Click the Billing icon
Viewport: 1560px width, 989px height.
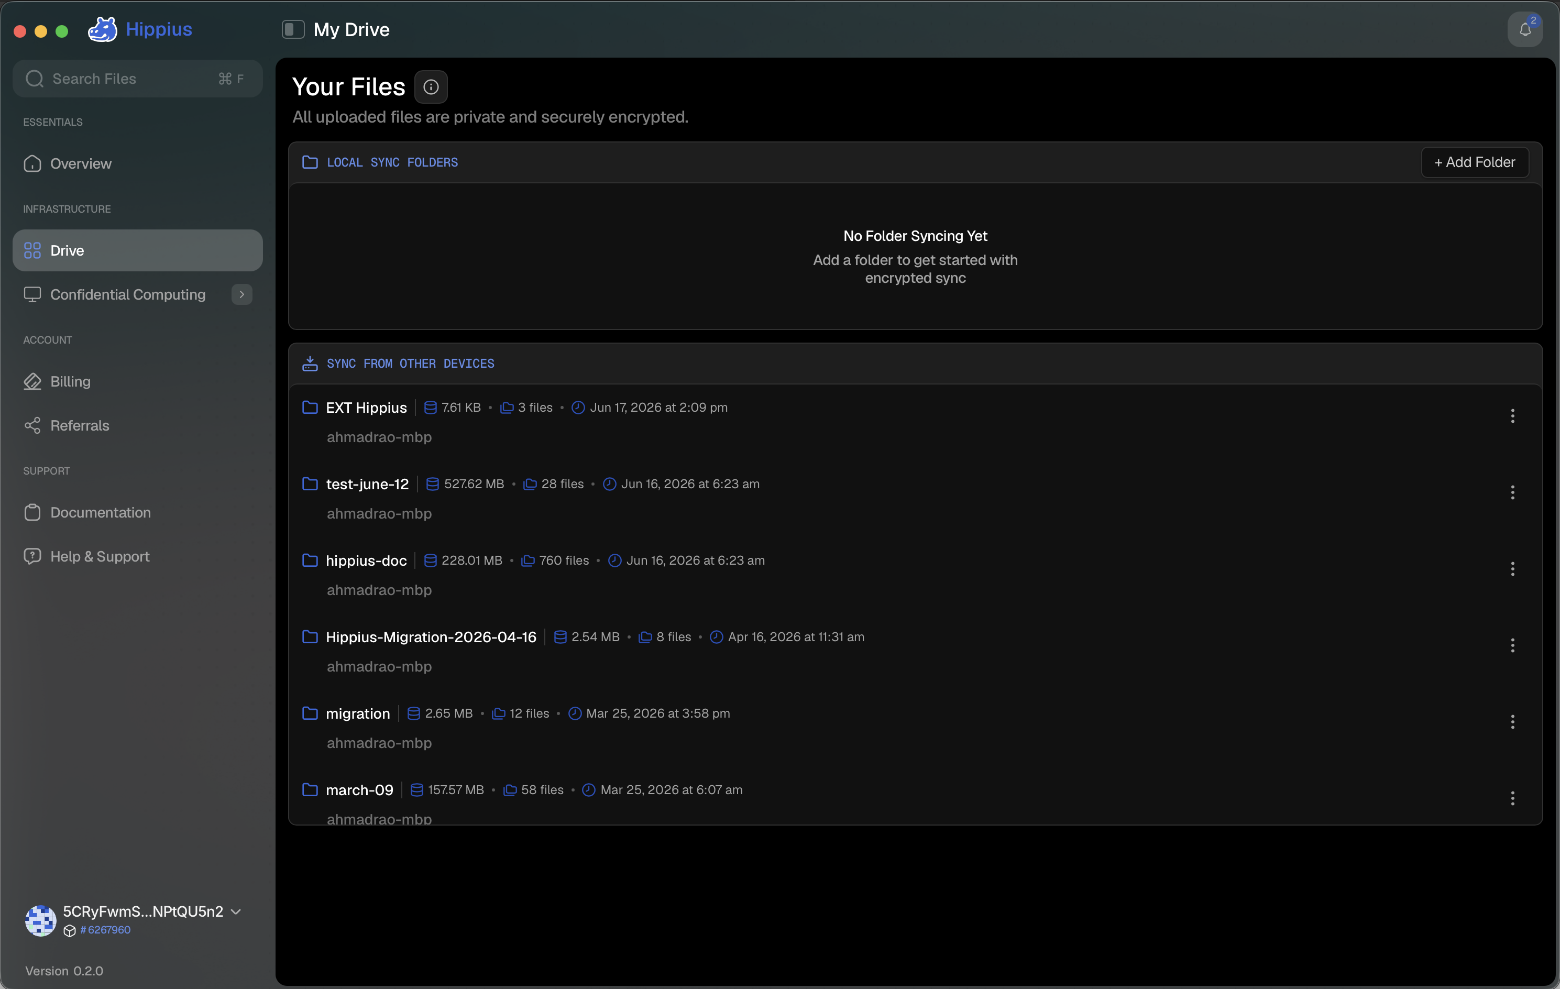click(32, 381)
